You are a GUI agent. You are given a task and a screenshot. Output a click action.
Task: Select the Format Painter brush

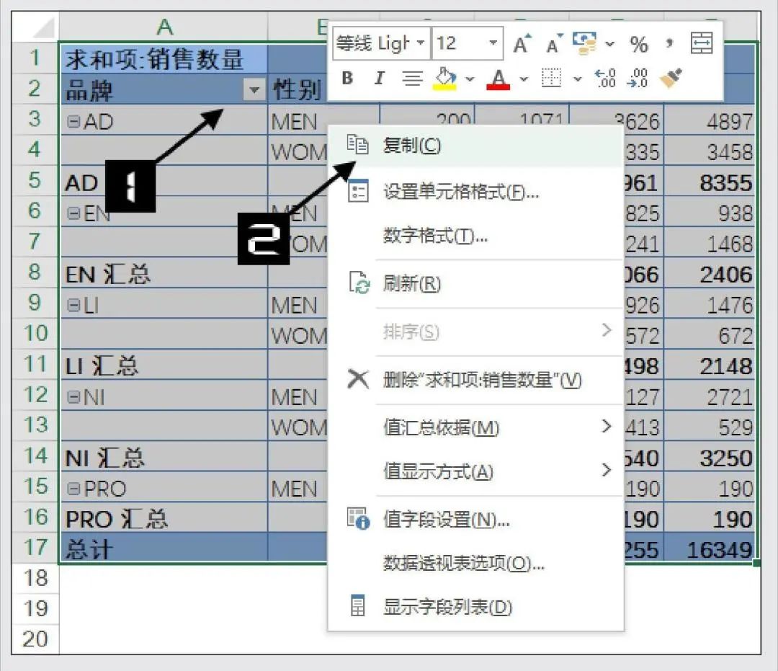[x=671, y=78]
